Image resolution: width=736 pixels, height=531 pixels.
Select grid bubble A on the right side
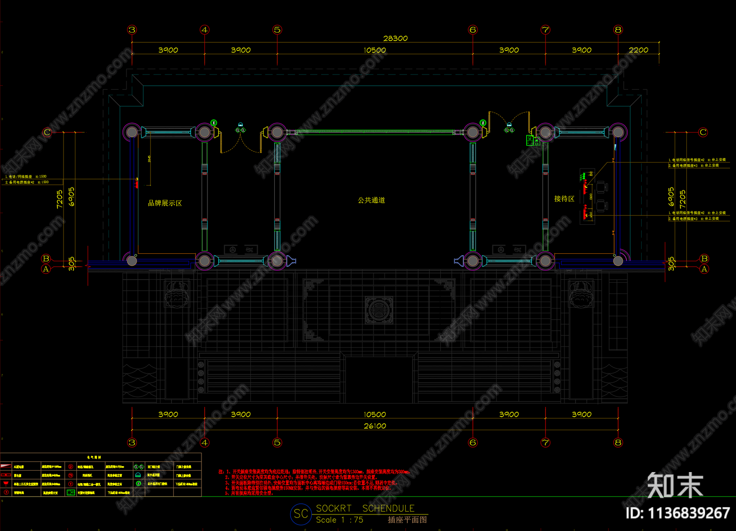tap(704, 269)
